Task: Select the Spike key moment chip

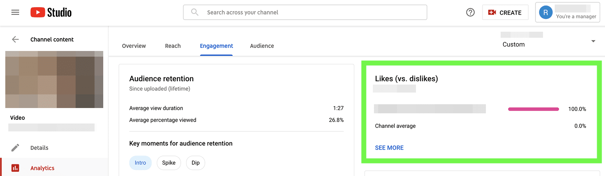Action: [169, 163]
